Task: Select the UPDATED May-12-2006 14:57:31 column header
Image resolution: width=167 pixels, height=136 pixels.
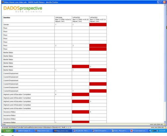Action: [x=98, y=19]
